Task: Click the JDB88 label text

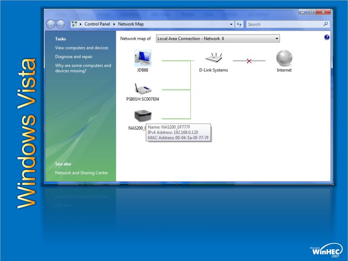Action: coord(142,70)
